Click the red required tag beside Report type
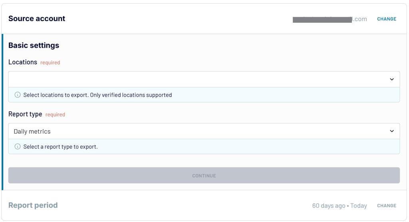The image size is (409, 222). [x=55, y=115]
